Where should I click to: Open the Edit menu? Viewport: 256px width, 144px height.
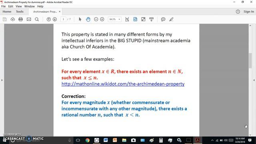point(11,6)
